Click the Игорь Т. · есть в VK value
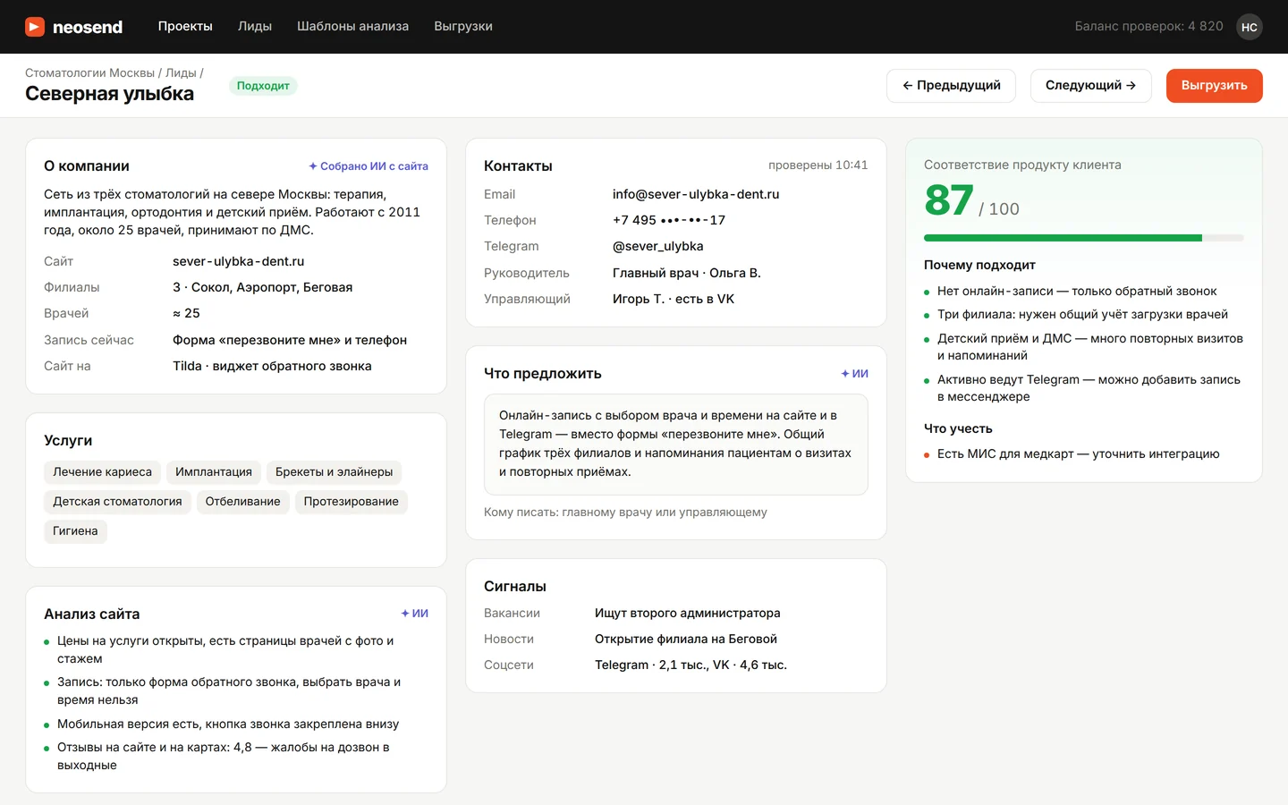The width and height of the screenshot is (1288, 805). [x=674, y=299]
